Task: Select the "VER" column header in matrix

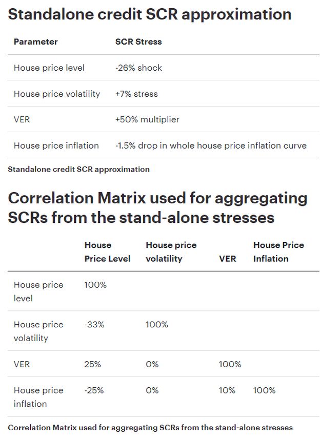Action: tap(227, 259)
